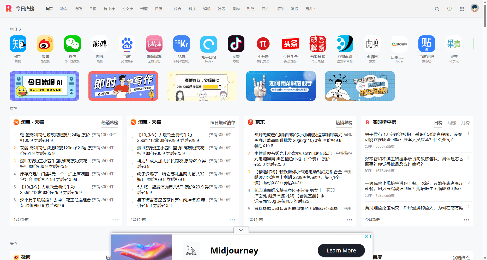Open the 果壳 science icon
The height and width of the screenshot is (260, 487).
pos(454,44)
